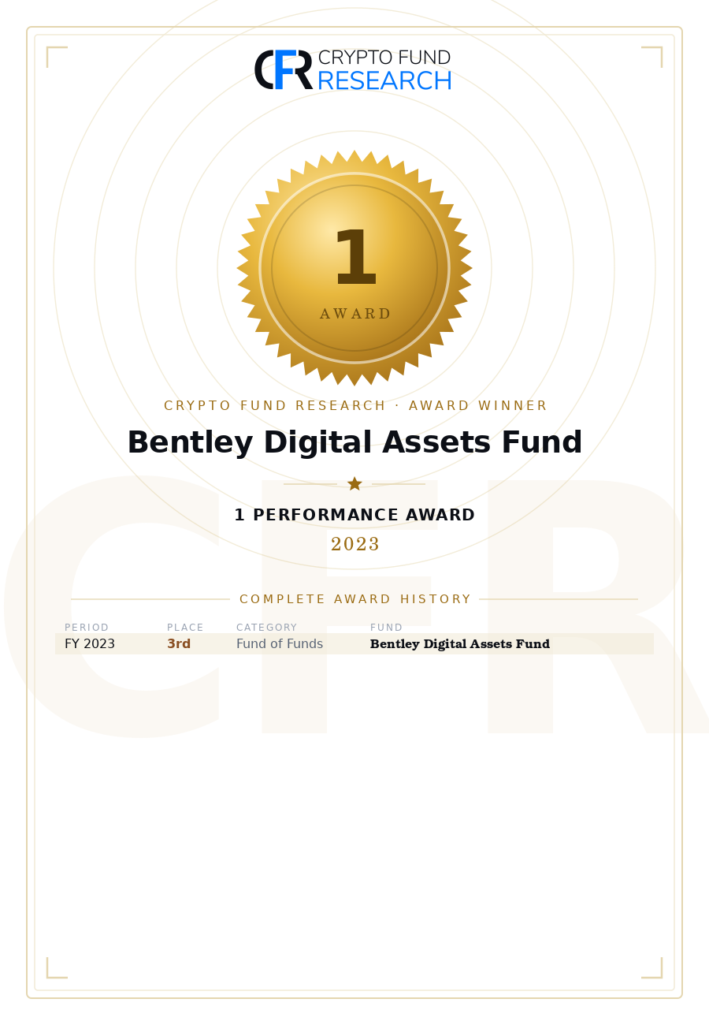Click the Crypto Fund Research logo

coord(353,69)
